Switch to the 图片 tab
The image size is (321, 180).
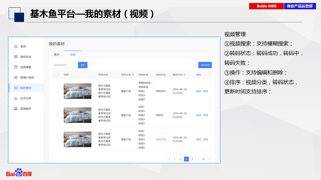pos(57,55)
